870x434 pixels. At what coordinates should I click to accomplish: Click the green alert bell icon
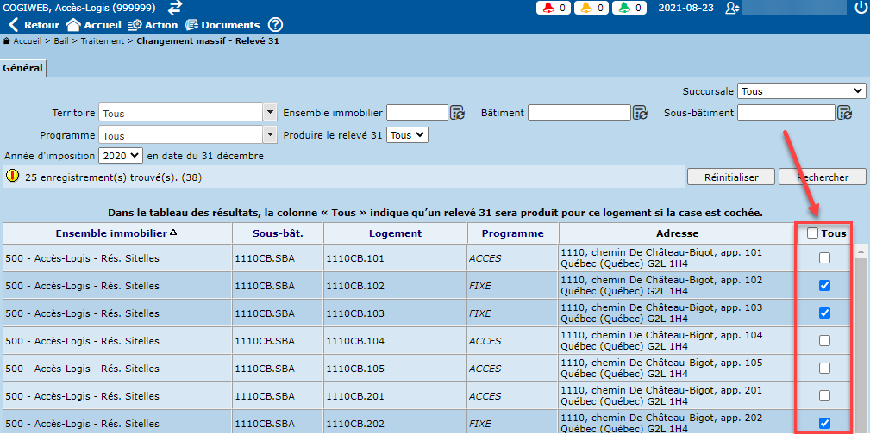[623, 8]
